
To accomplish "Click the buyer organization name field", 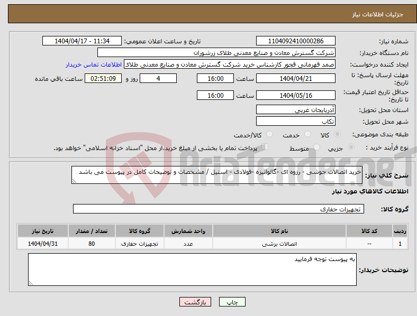I will click(x=216, y=52).
